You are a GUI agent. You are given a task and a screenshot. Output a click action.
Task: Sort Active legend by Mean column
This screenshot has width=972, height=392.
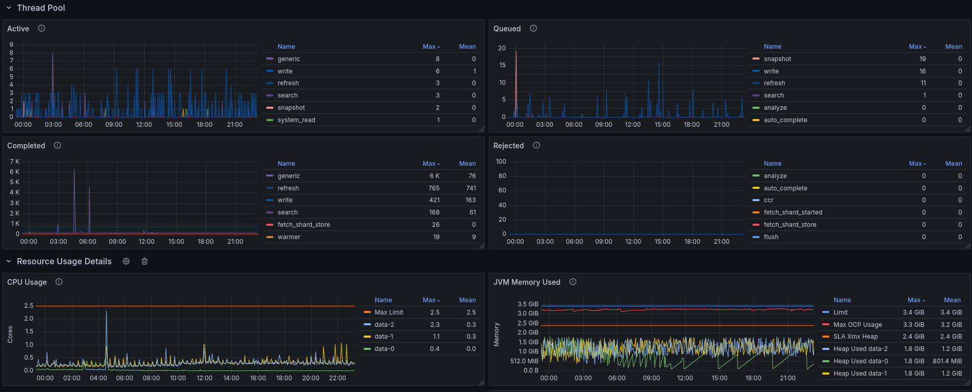click(467, 47)
